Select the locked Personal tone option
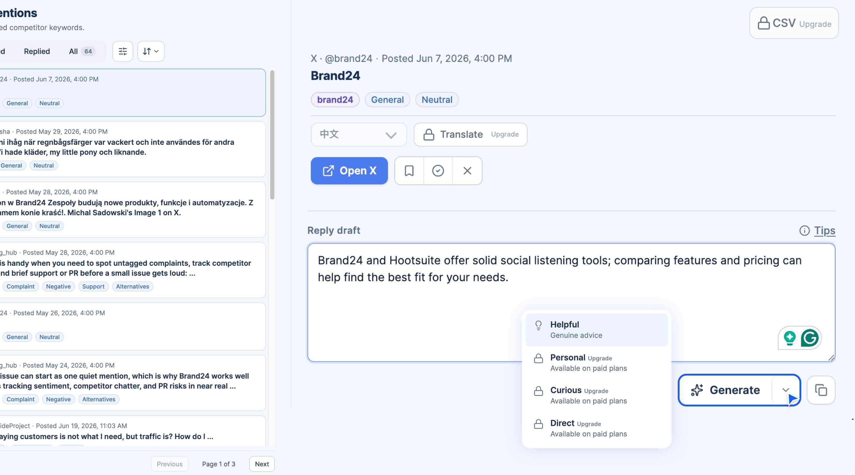This screenshot has height=475, width=855. (x=596, y=362)
